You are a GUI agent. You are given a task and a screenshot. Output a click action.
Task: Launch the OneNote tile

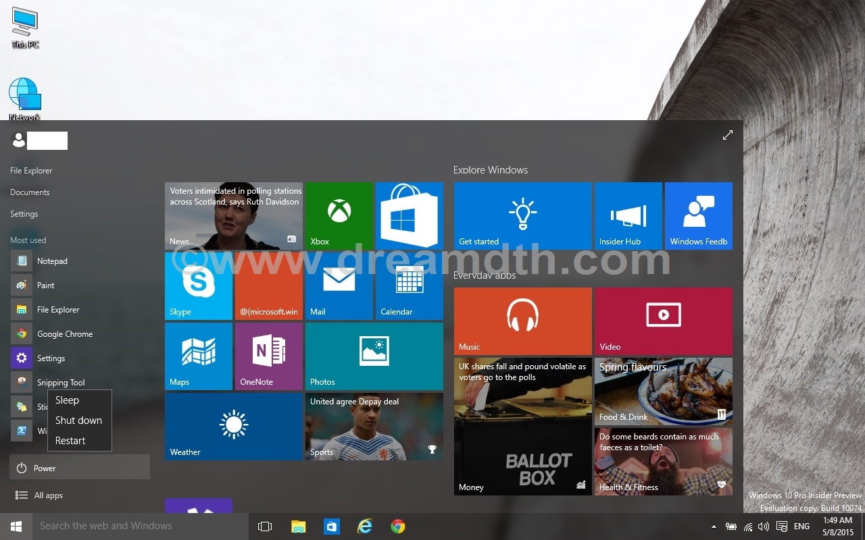coord(268,356)
